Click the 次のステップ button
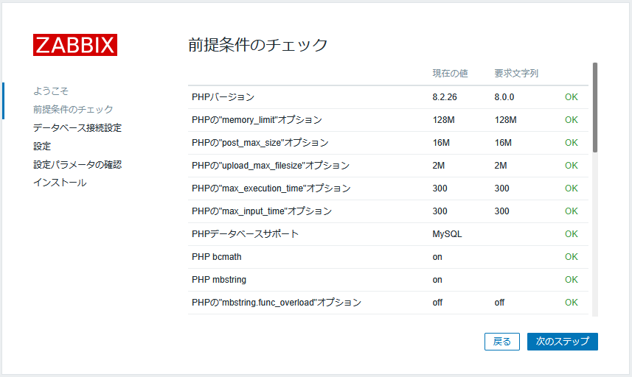This screenshot has height=377, width=632. [562, 341]
